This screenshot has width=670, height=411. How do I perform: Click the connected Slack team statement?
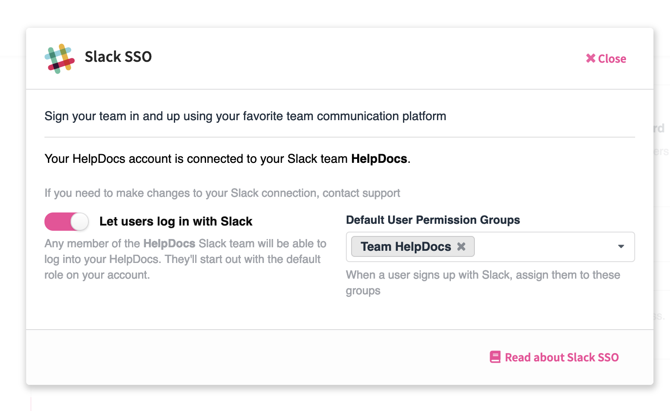tap(227, 158)
